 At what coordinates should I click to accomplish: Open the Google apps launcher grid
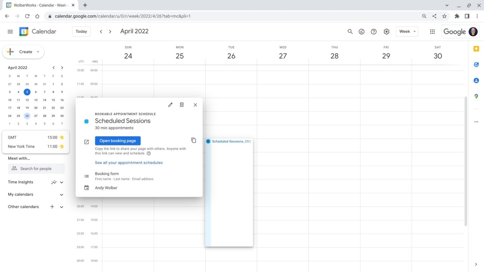432,31
